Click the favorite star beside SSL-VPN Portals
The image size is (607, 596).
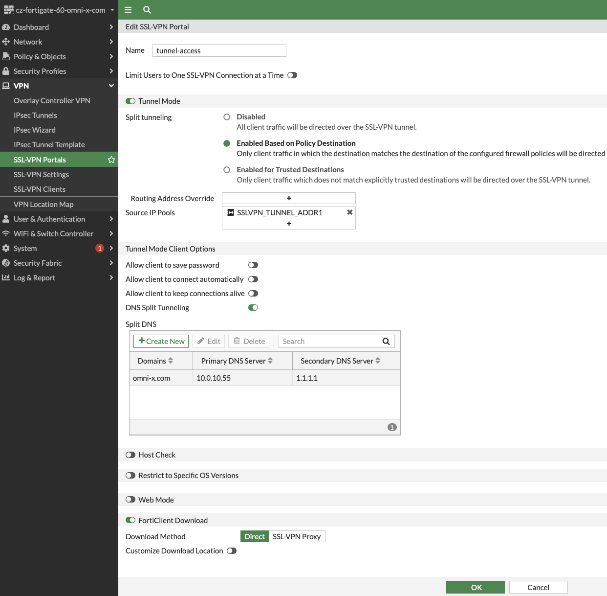(x=111, y=160)
